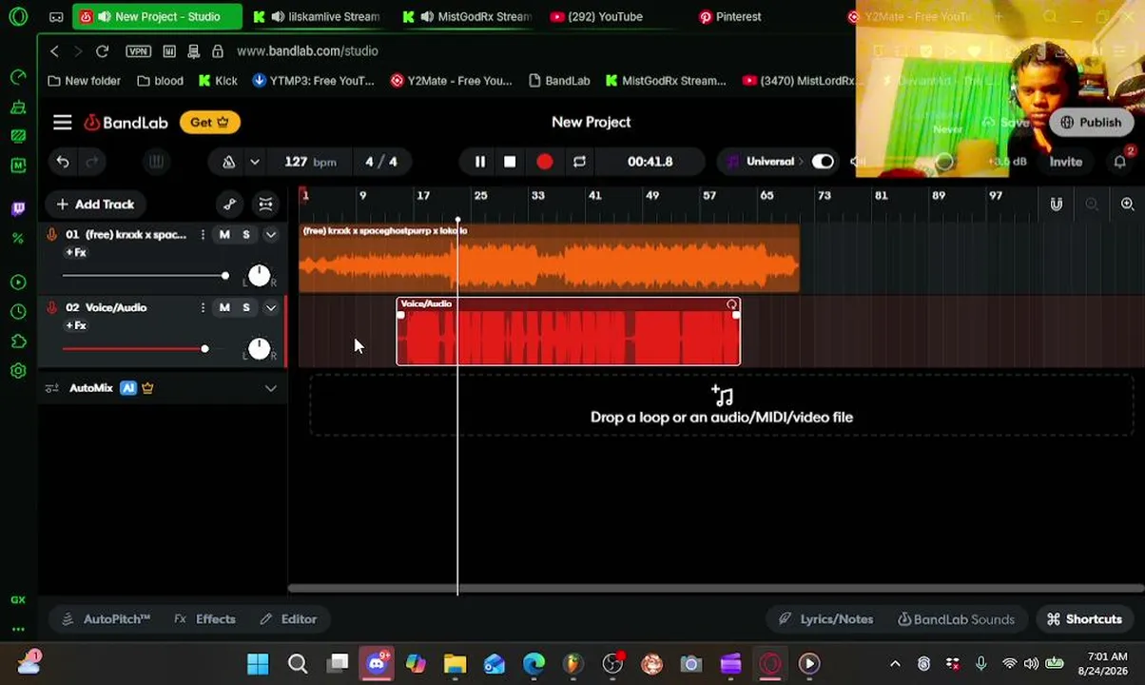
Task: Click timeline ruler at bar 33
Action: (537, 196)
